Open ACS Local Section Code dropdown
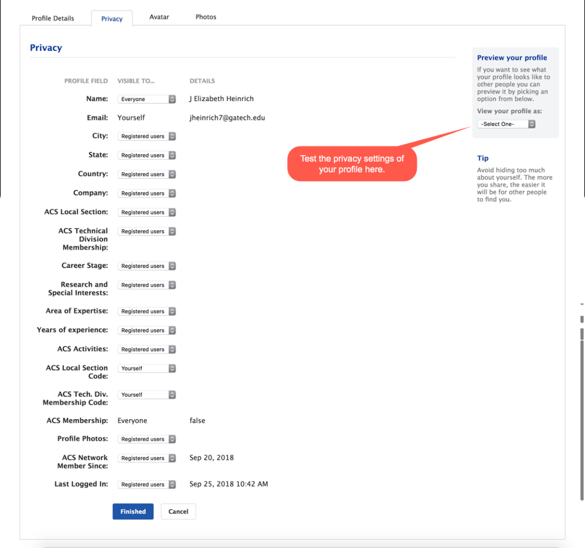The width and height of the screenshot is (585, 548). [146, 369]
